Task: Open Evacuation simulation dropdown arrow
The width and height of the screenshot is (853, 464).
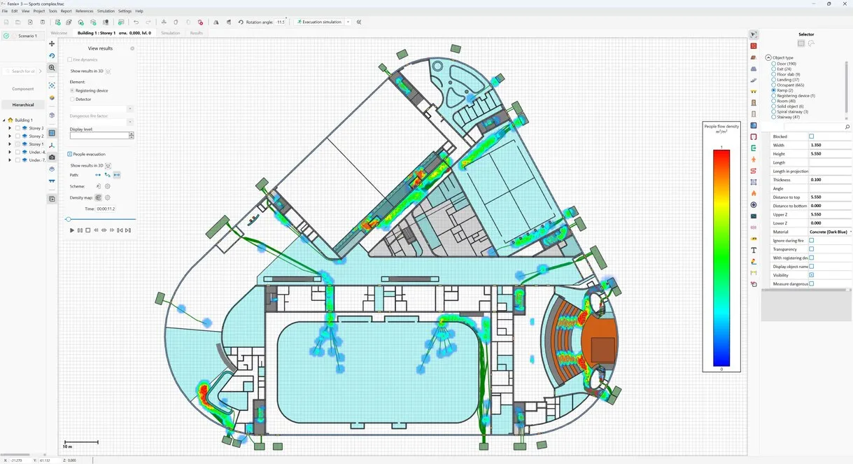Action: pos(348,22)
